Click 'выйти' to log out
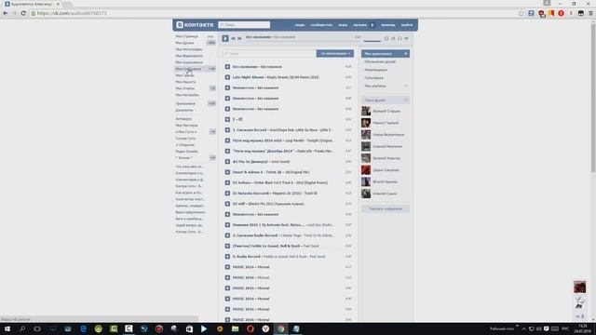 click(x=407, y=25)
